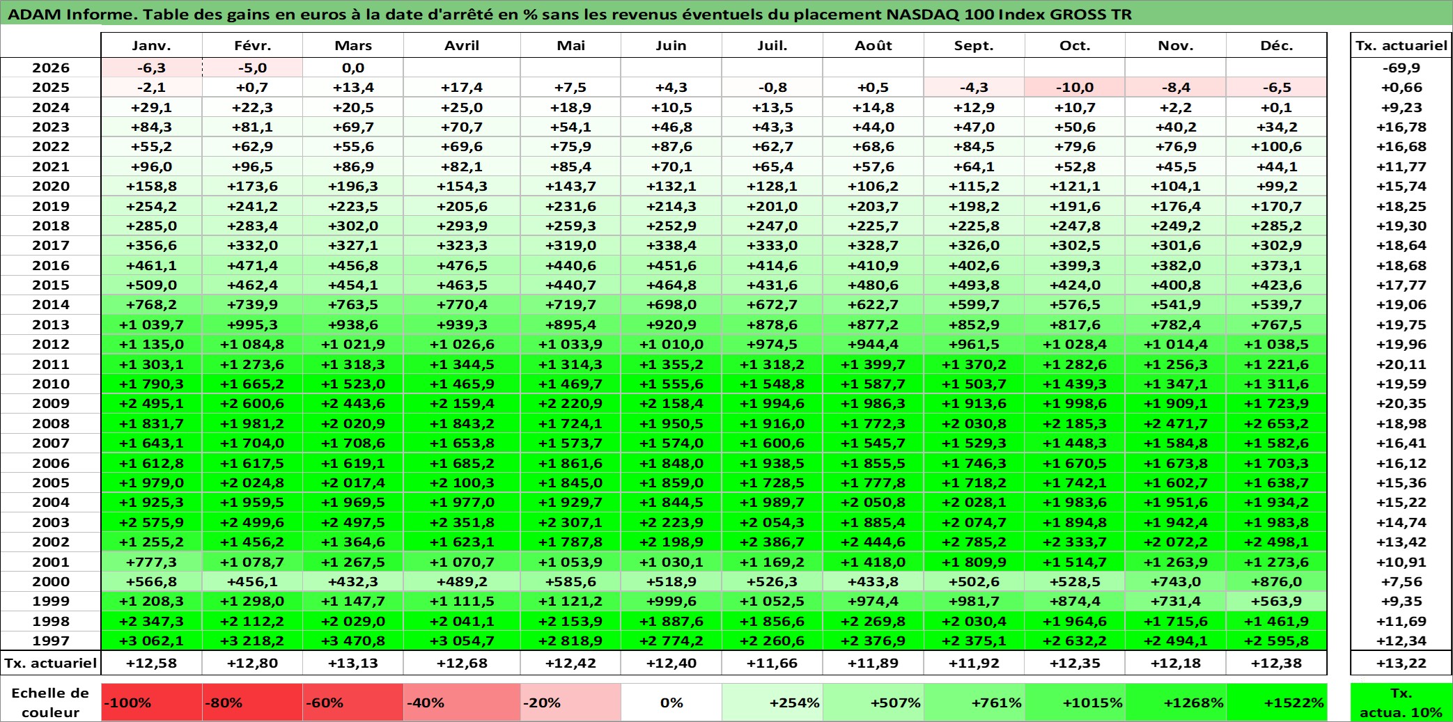Click the +563,9 cell in December 1999

(x=1277, y=601)
